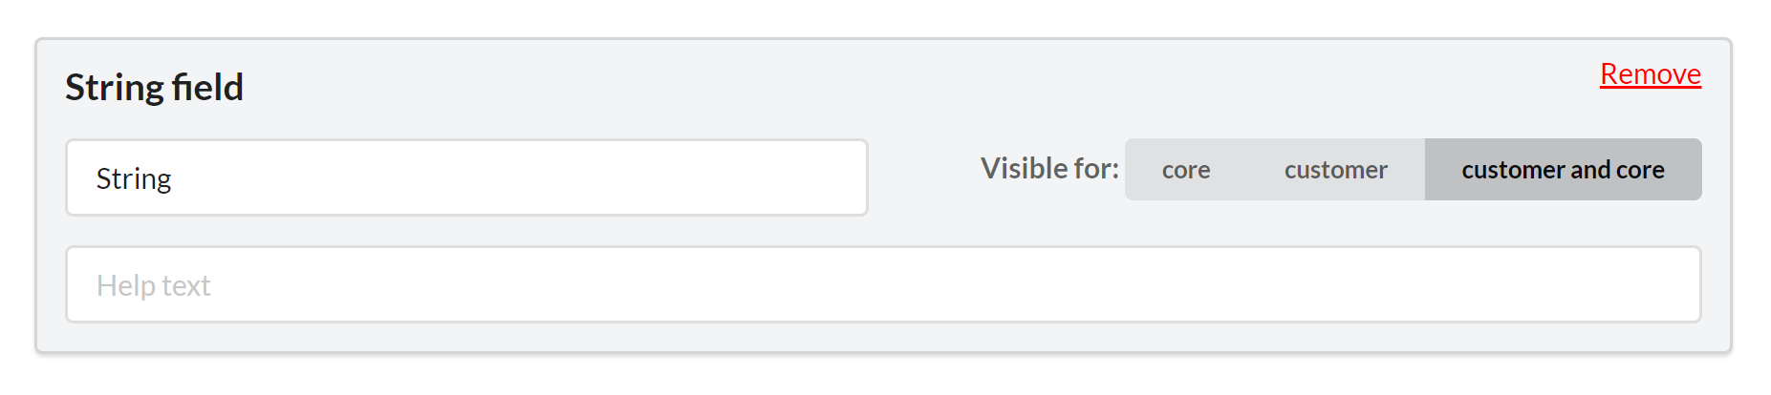The width and height of the screenshot is (1771, 395).
Task: Make the field visible for core only
Action: click(x=1185, y=170)
